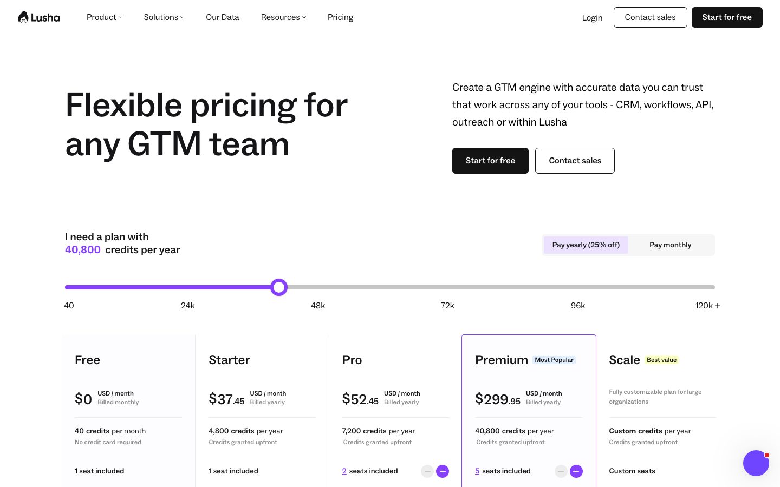
Task: Open the Pricing nav item
Action: (x=341, y=17)
